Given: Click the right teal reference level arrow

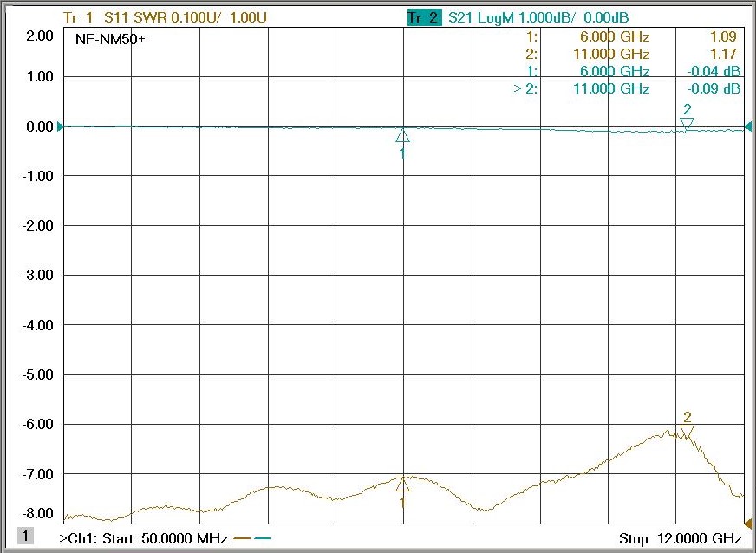Looking at the screenshot, I should pyautogui.click(x=748, y=127).
